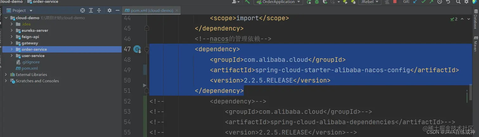The height and width of the screenshot is (137, 479).
Task: Expand External Libraries node
Action: click(x=6, y=75)
